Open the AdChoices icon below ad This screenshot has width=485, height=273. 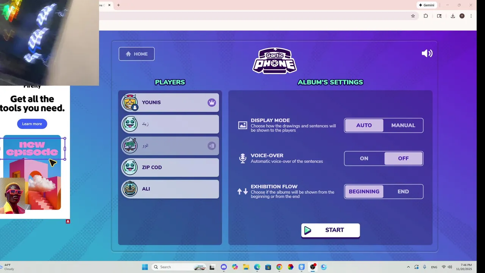(68, 221)
